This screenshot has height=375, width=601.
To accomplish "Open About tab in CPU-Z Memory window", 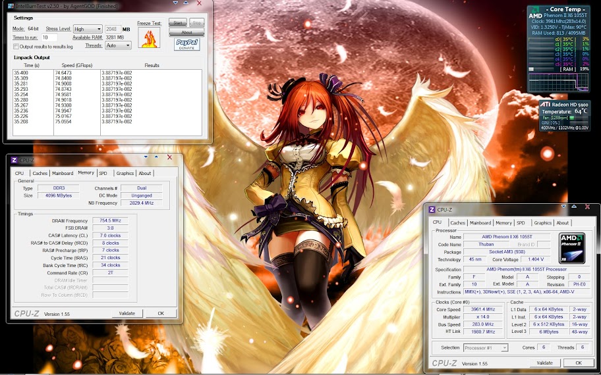I will point(145,173).
